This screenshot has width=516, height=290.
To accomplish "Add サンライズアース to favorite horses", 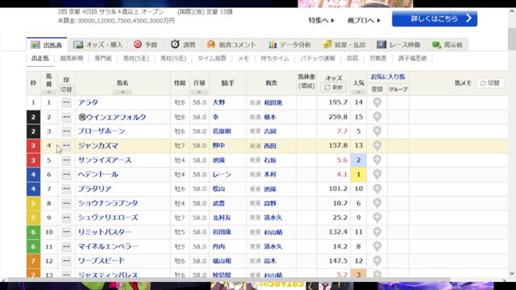I will (377, 160).
